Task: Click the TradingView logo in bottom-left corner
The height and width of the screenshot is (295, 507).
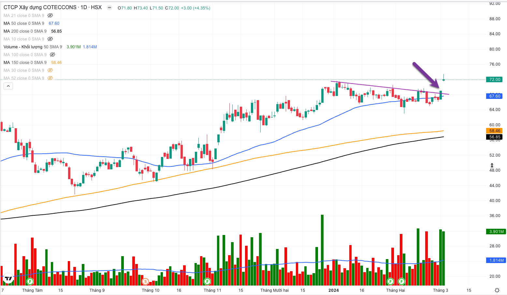Action: (8, 279)
